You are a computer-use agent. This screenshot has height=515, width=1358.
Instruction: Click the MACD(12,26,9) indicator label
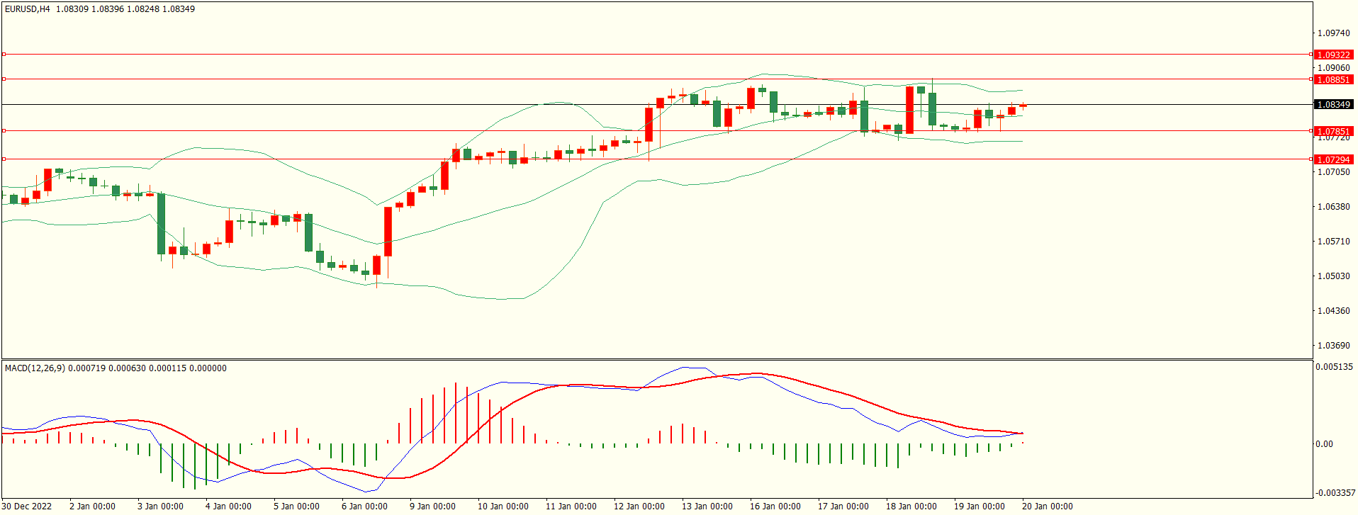(x=35, y=368)
